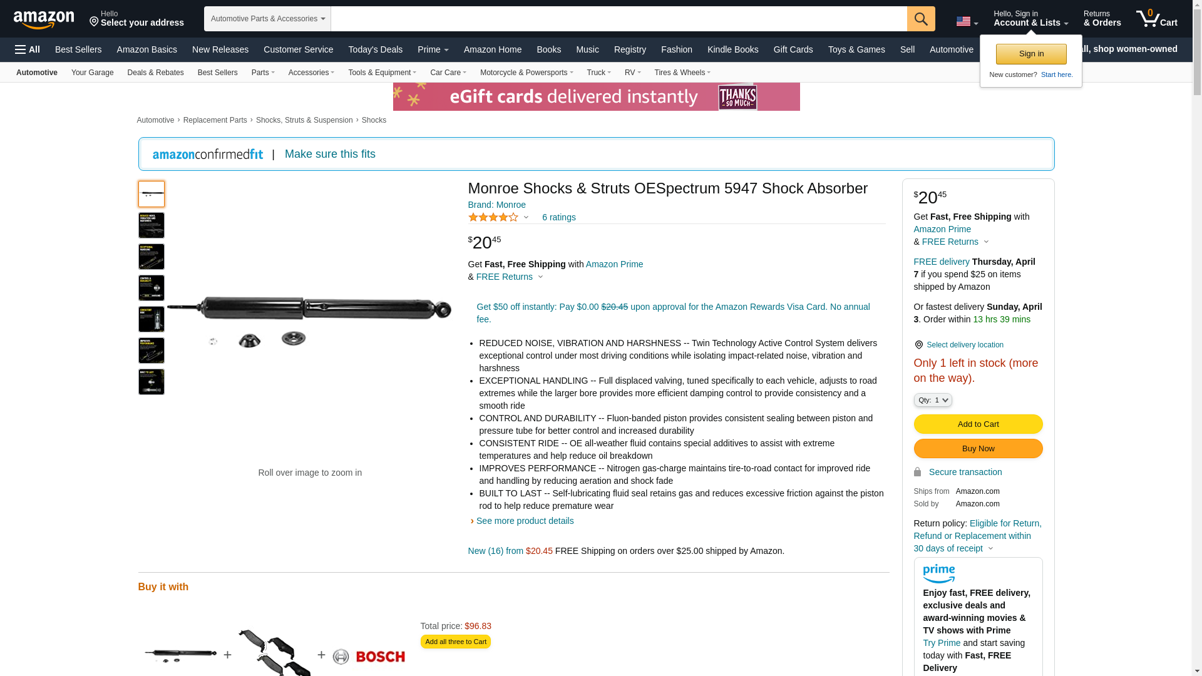Open Today's Deals in navigation bar
Screen dimensions: 1202x676
click(x=376, y=49)
